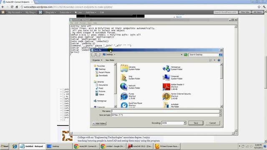
Task: Open the Chrome wrench settings menu
Action: point(264,7)
